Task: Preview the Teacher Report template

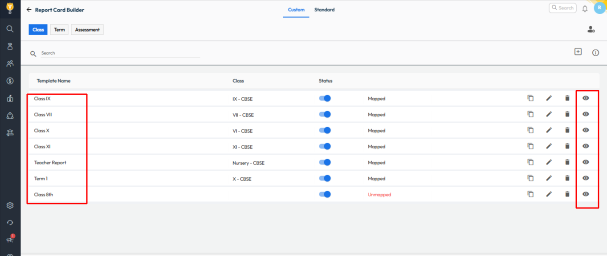Action: (x=586, y=162)
